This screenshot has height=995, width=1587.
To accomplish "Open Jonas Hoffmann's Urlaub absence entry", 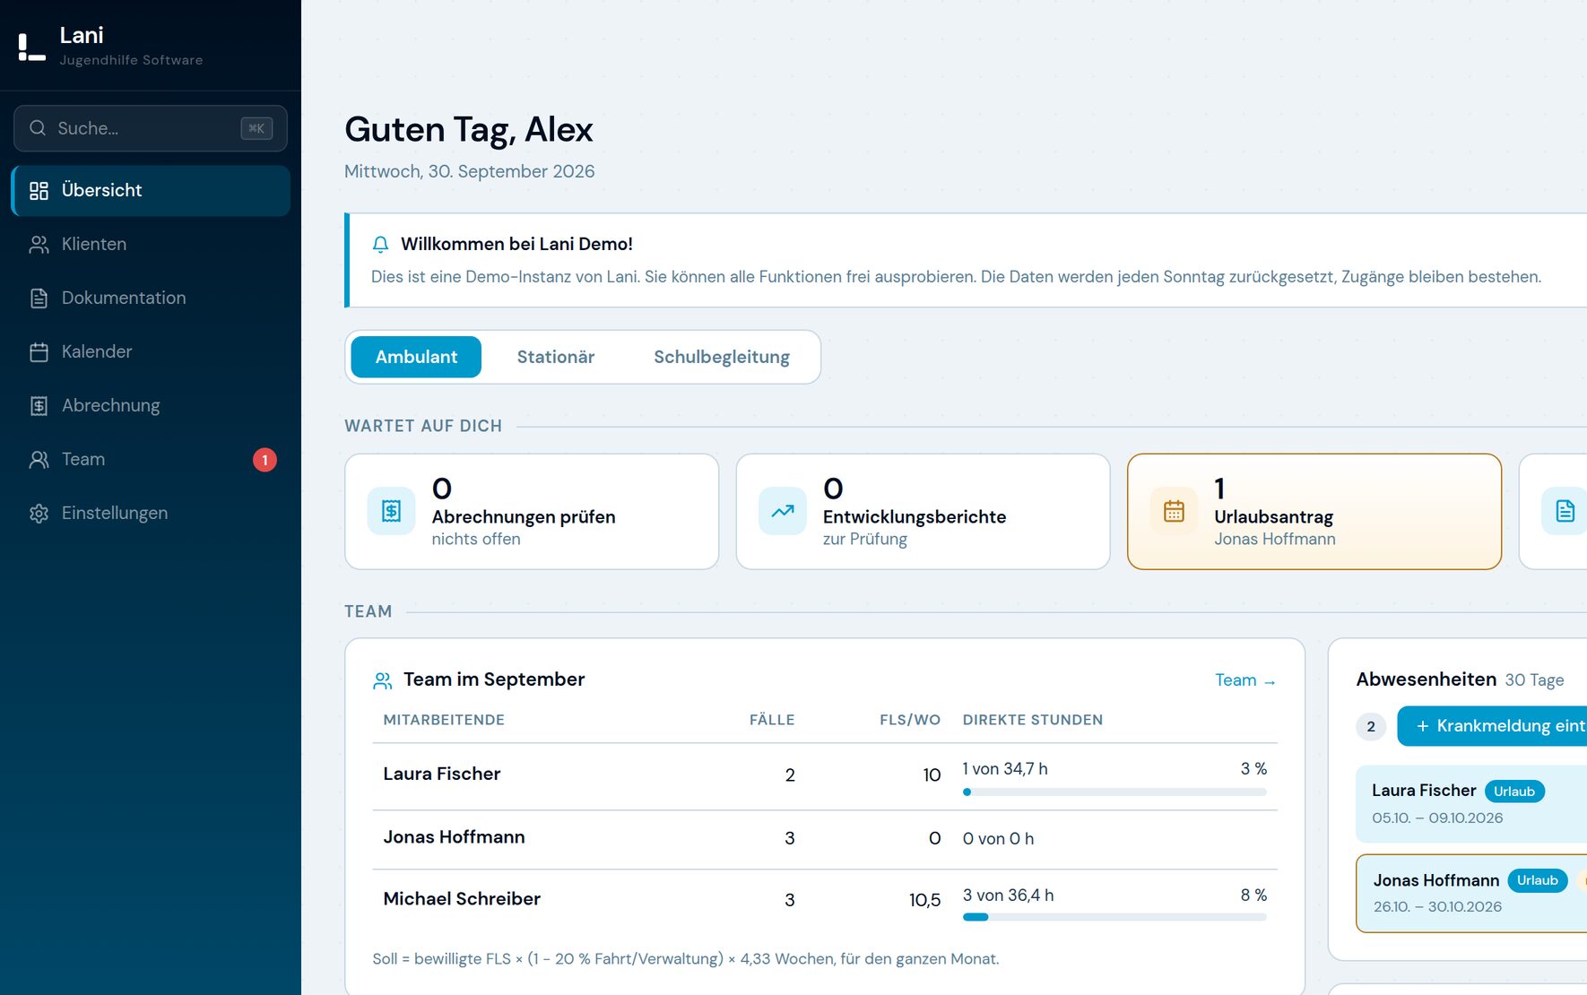I will (1471, 894).
